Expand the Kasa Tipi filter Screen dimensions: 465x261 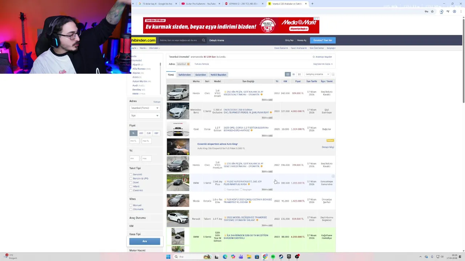pos(135,234)
